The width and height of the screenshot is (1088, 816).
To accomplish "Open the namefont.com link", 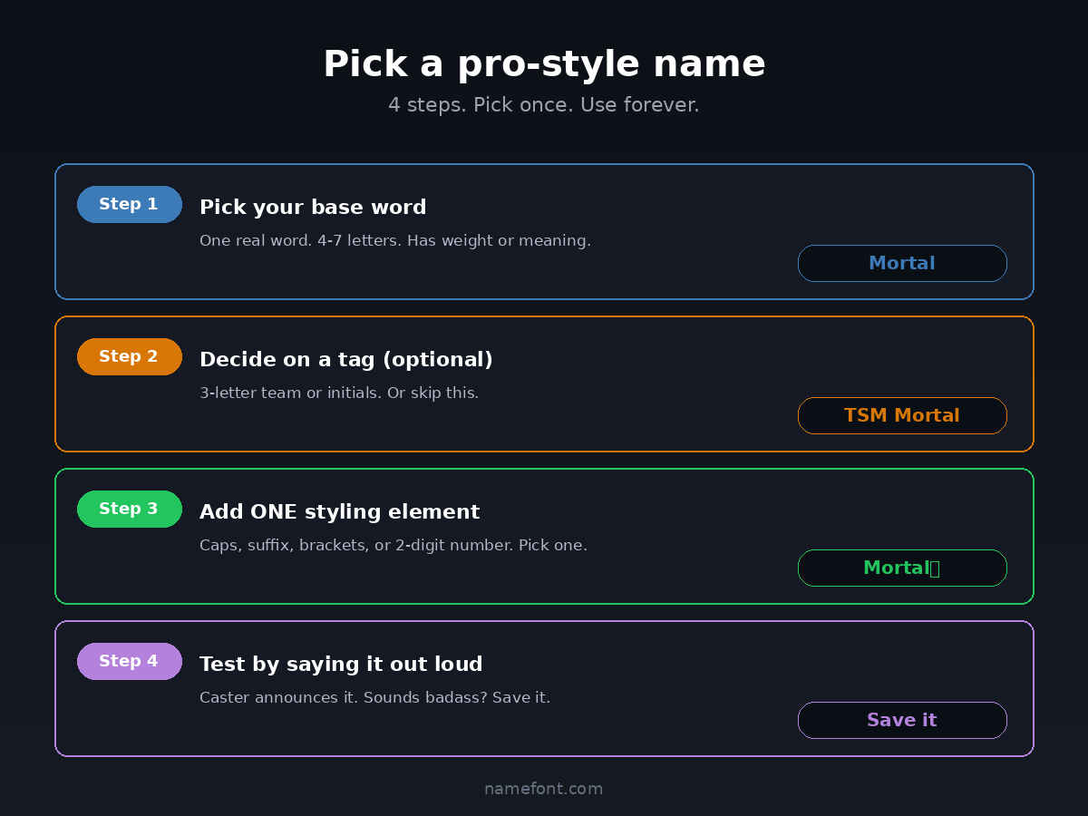I will [x=543, y=789].
